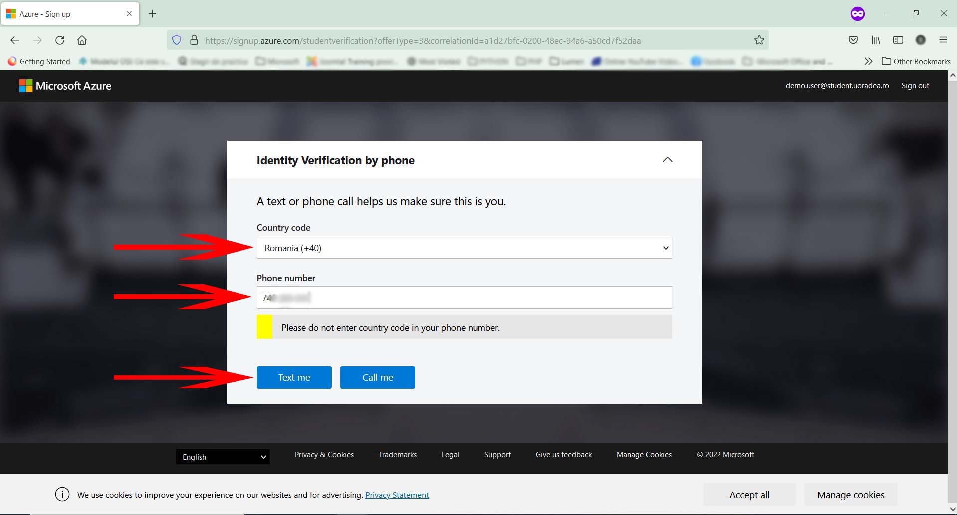The width and height of the screenshot is (957, 515).
Task: Click the padlock site security icon
Action: [x=194, y=40]
